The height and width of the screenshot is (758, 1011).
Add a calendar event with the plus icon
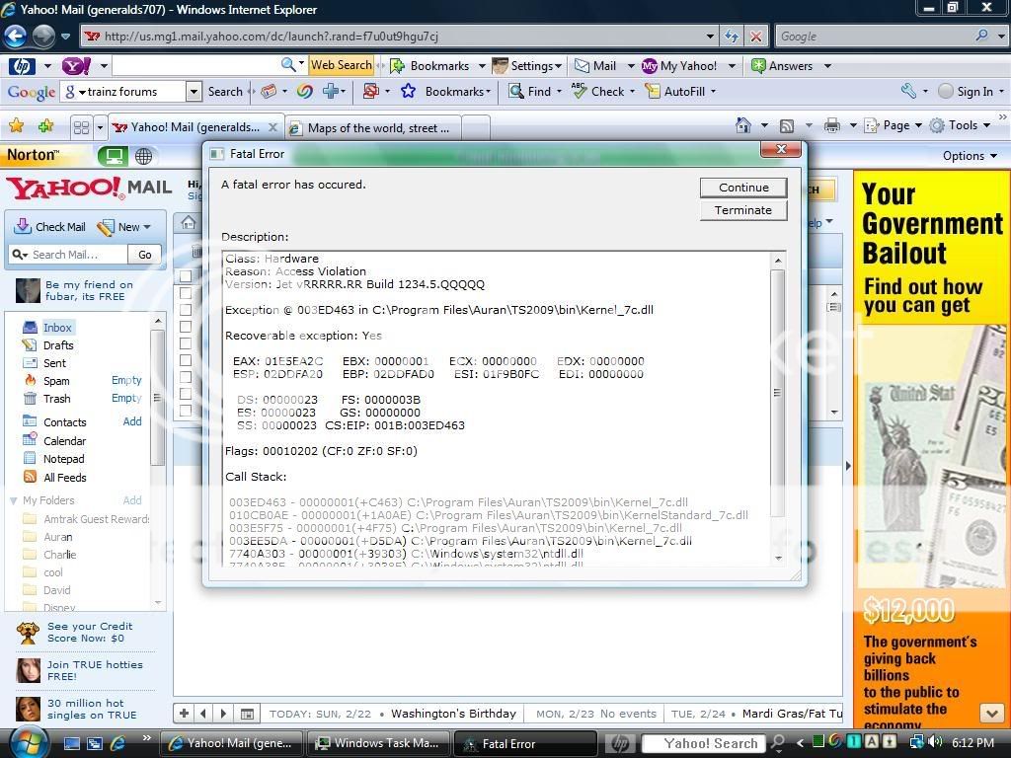coord(185,714)
